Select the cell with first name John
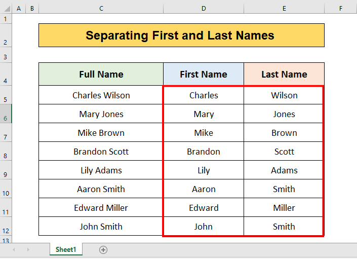Screen dimensions: 357x259 pos(204,227)
